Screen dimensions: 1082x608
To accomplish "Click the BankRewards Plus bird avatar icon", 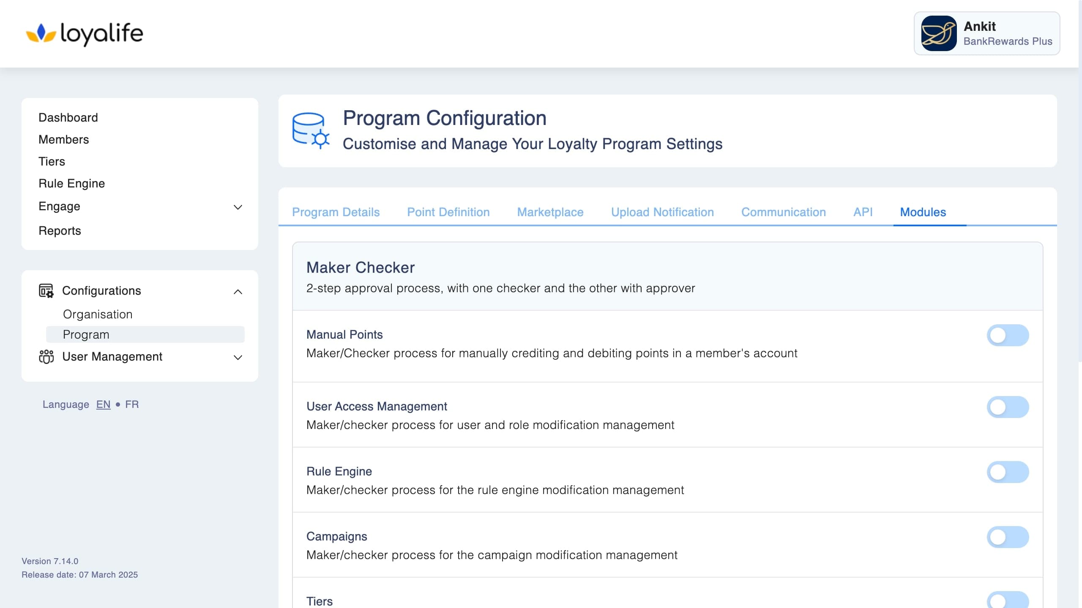I will [x=939, y=33].
